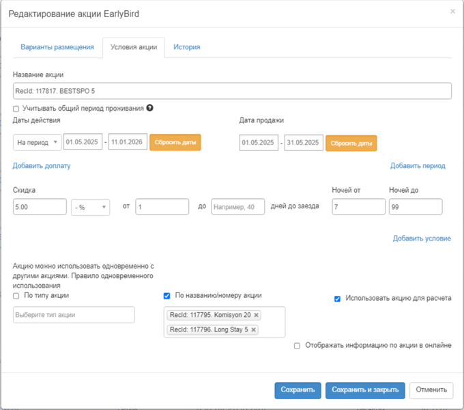Close the EarlyBird edit dialog

452,12
